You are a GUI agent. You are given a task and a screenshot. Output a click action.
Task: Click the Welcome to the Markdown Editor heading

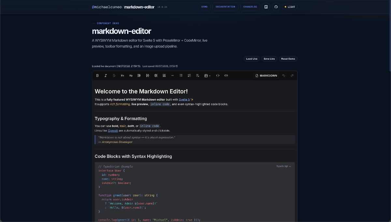[x=141, y=91]
